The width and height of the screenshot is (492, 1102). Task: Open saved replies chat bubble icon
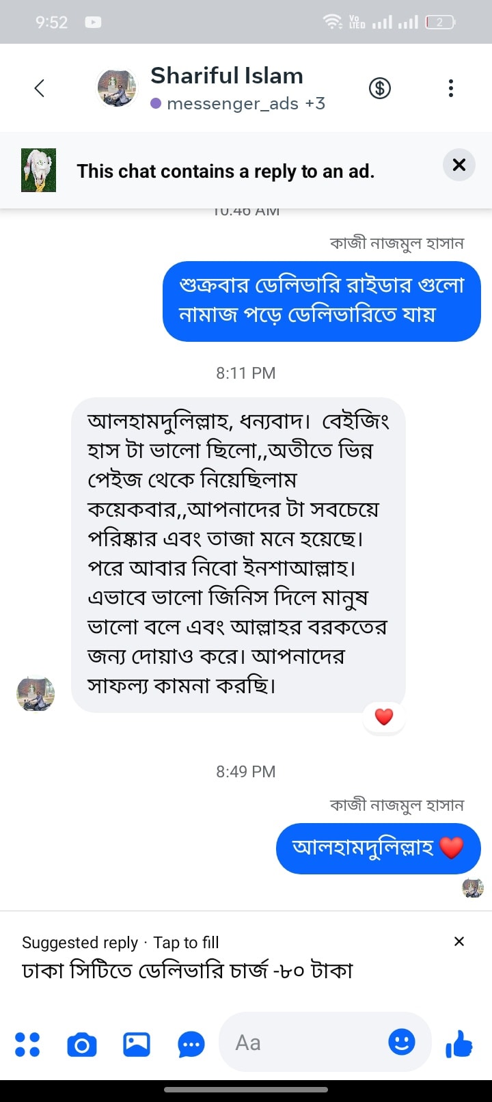point(191,1044)
